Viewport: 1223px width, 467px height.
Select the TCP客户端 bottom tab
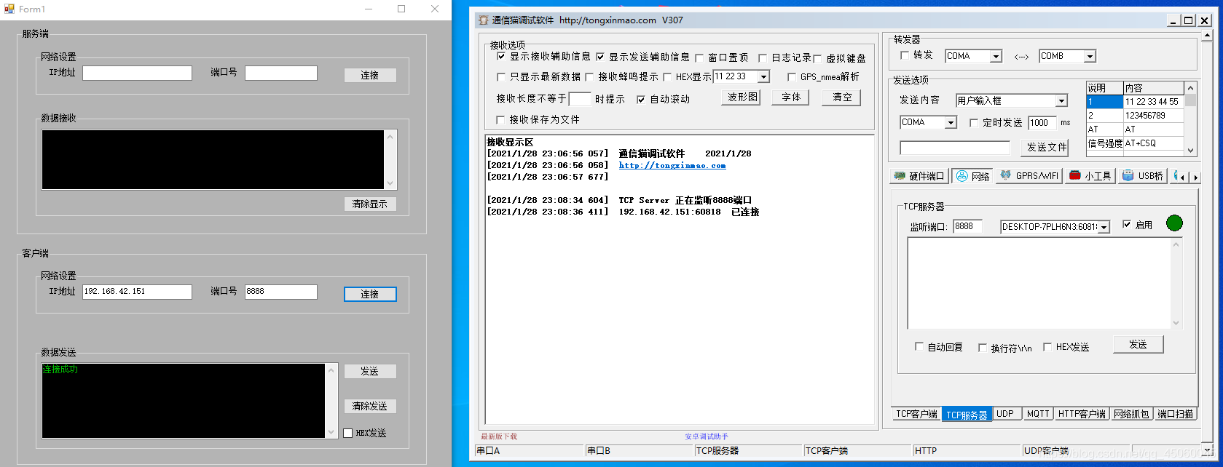click(x=916, y=414)
